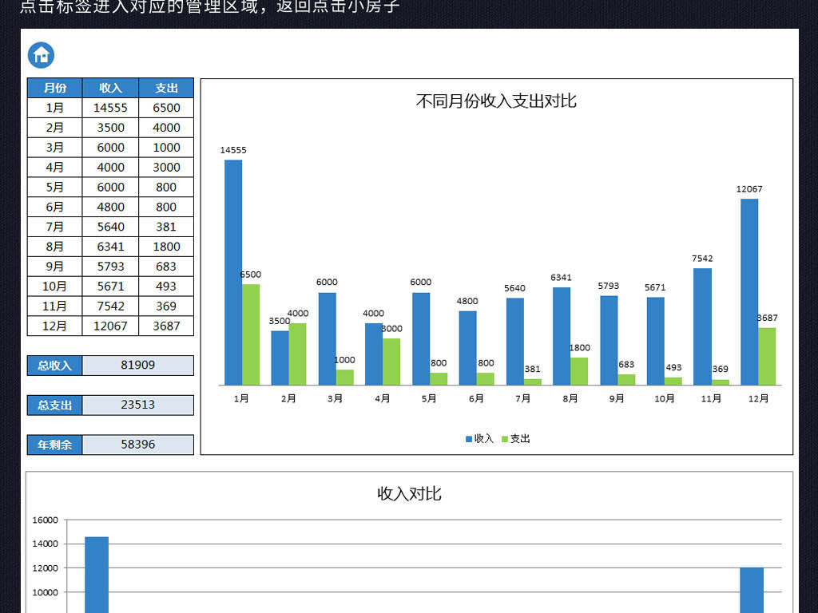Screen dimensions: 818x613
Task: Select the 支出 table header
Action: click(x=166, y=88)
